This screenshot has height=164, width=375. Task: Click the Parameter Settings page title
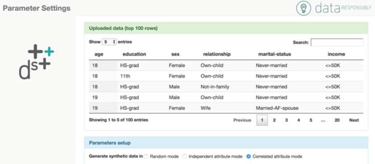click(37, 8)
